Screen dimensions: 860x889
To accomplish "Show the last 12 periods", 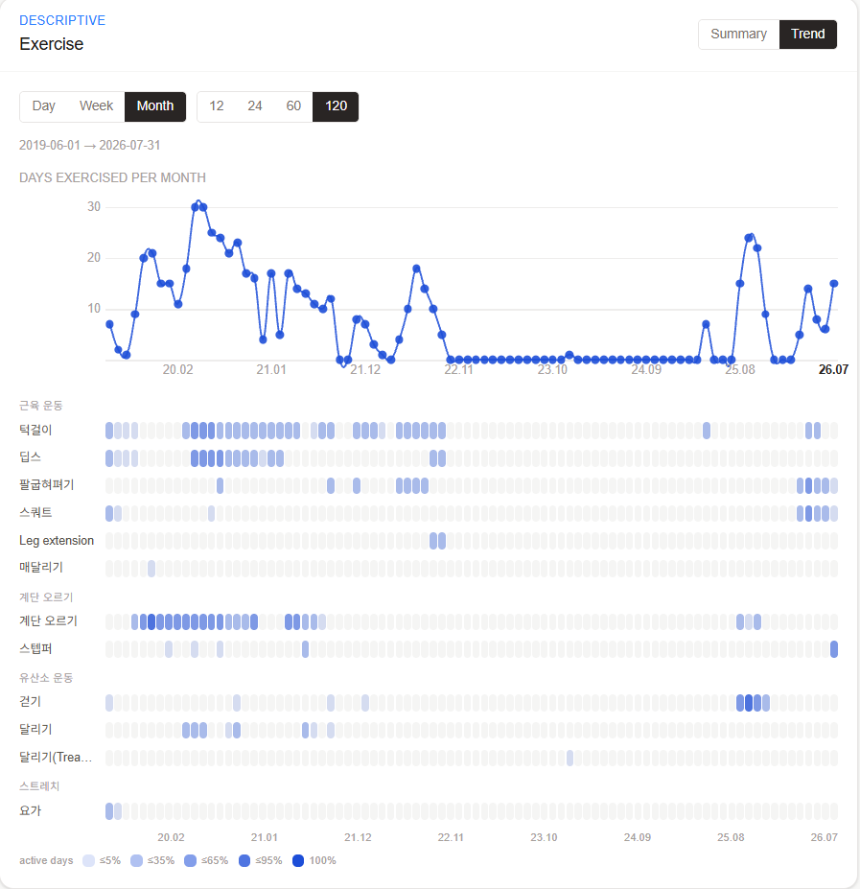I will (x=217, y=106).
